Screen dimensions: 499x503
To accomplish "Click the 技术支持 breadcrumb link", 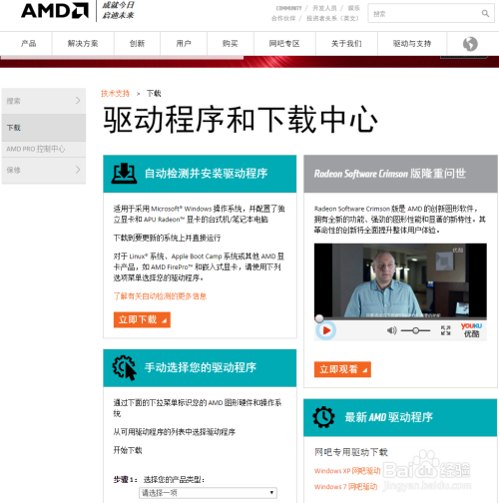I will [115, 94].
